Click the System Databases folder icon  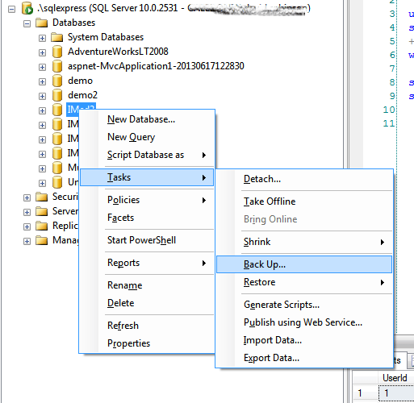56,37
